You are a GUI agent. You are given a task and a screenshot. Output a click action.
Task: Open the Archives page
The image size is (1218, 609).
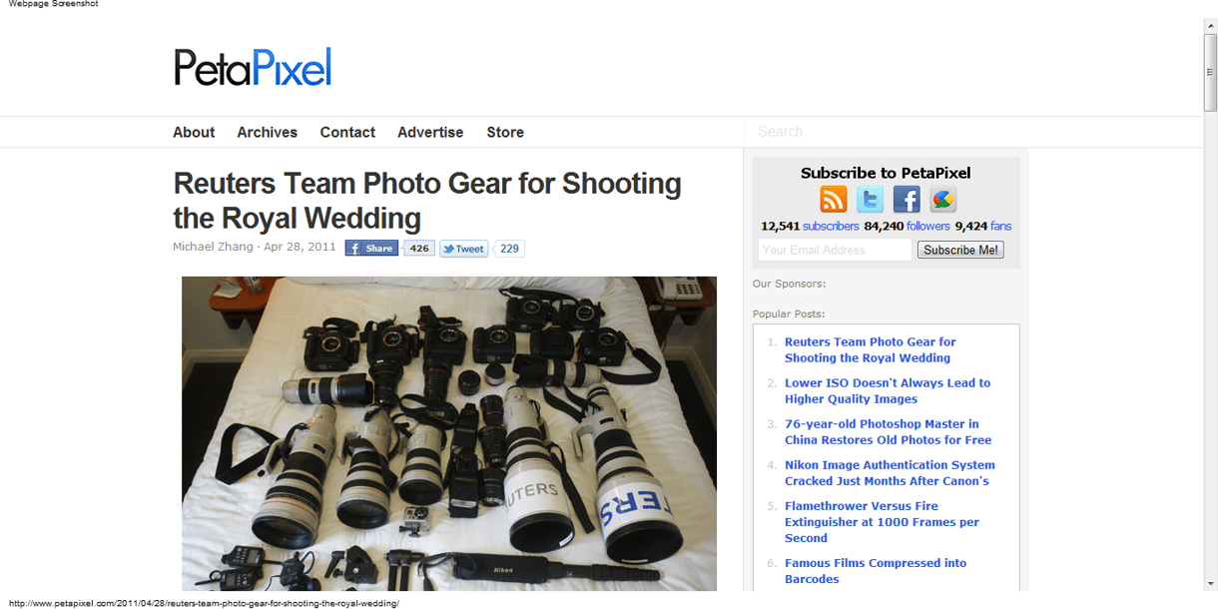(267, 132)
